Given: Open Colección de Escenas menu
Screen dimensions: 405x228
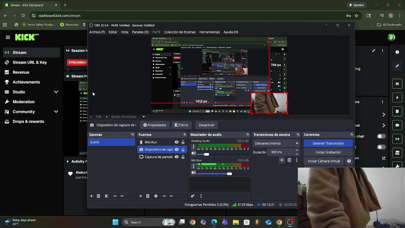Looking at the screenshot, I should [180, 32].
